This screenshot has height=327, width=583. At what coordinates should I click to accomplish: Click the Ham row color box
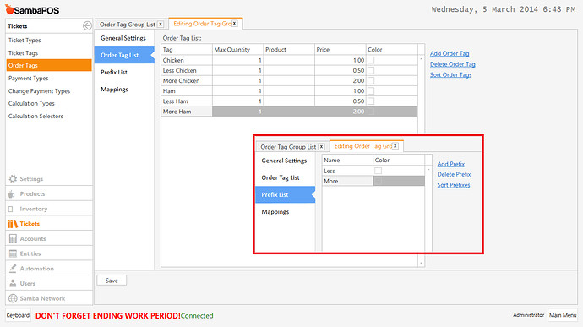pyautogui.click(x=371, y=90)
